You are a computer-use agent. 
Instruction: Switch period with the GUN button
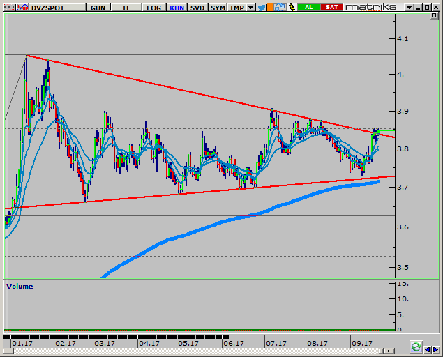pos(98,8)
